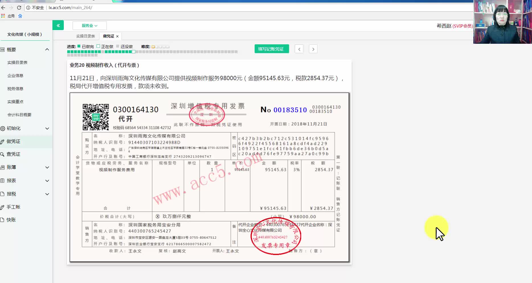Open the apps grid icon in bookmarks bar

[x=3, y=16]
